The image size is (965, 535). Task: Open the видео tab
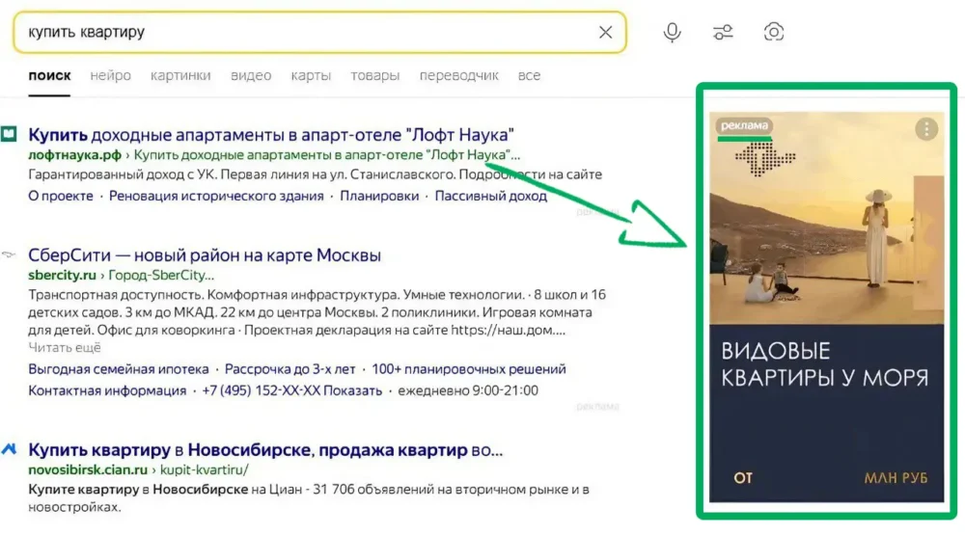point(251,75)
